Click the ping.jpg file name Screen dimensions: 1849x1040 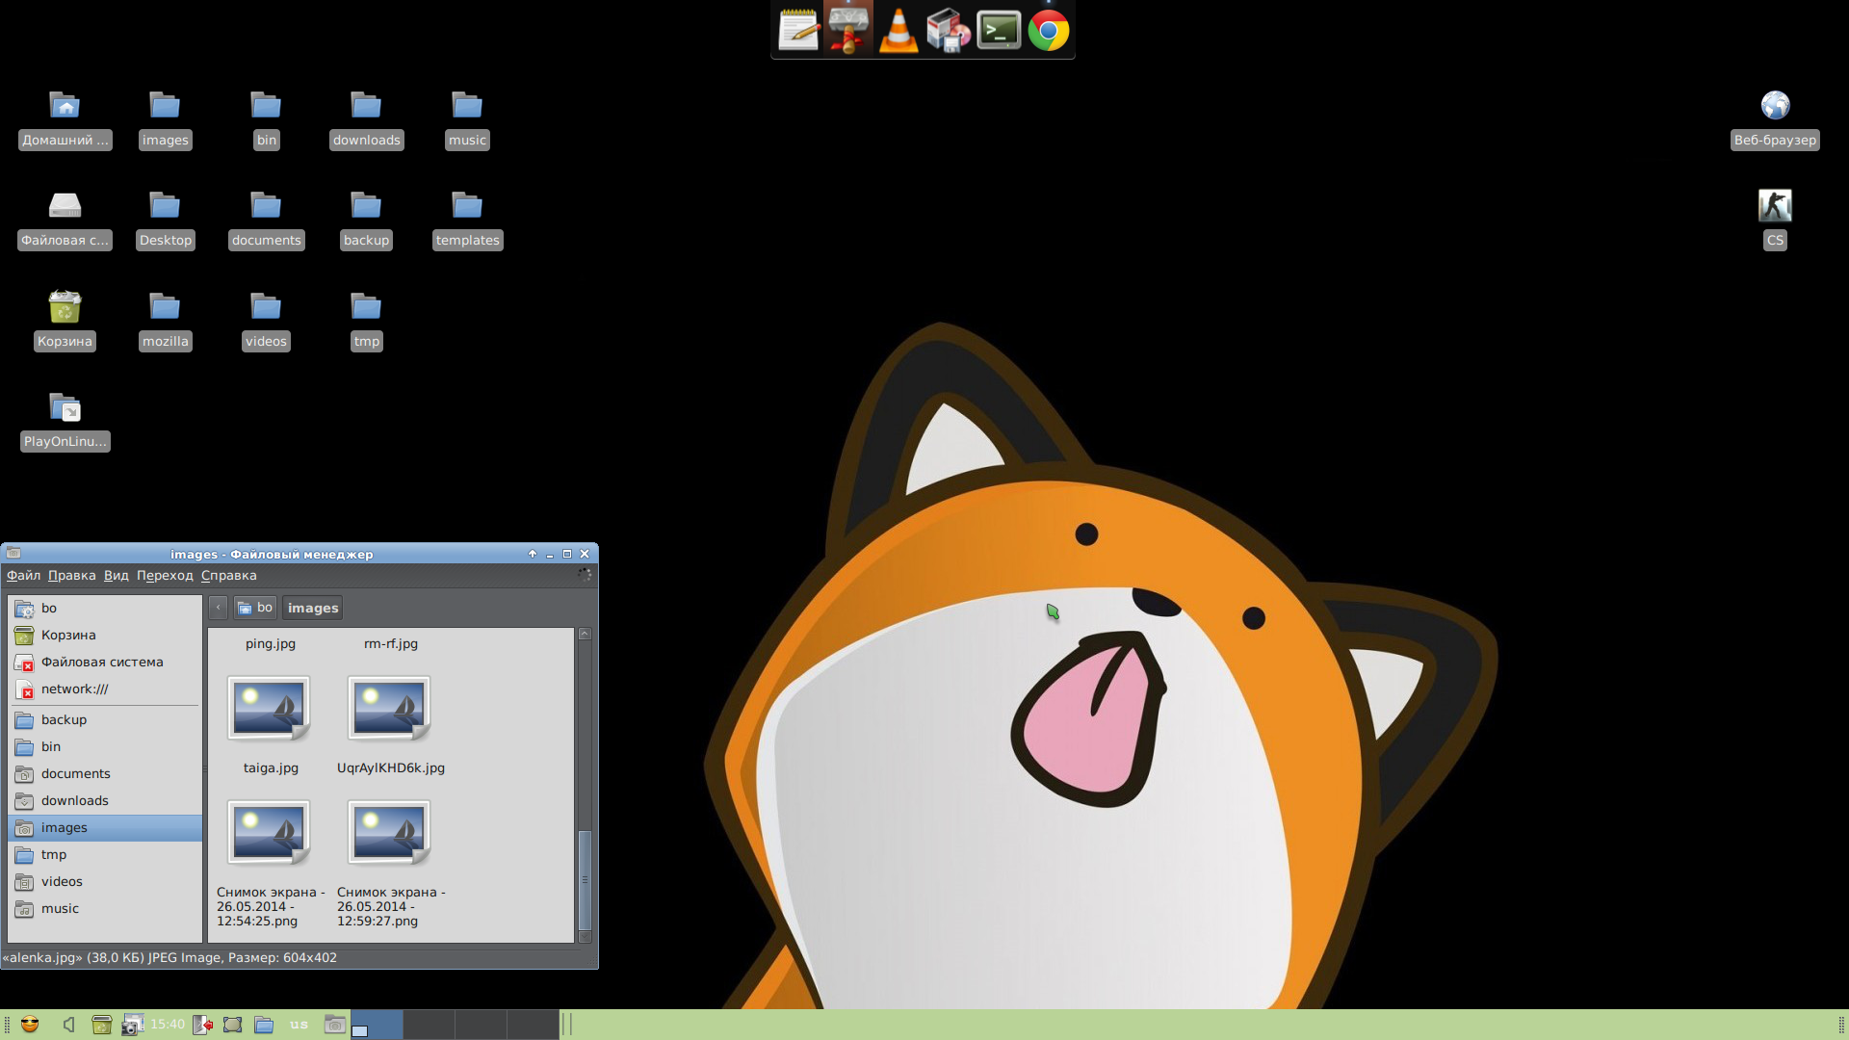pyautogui.click(x=271, y=643)
